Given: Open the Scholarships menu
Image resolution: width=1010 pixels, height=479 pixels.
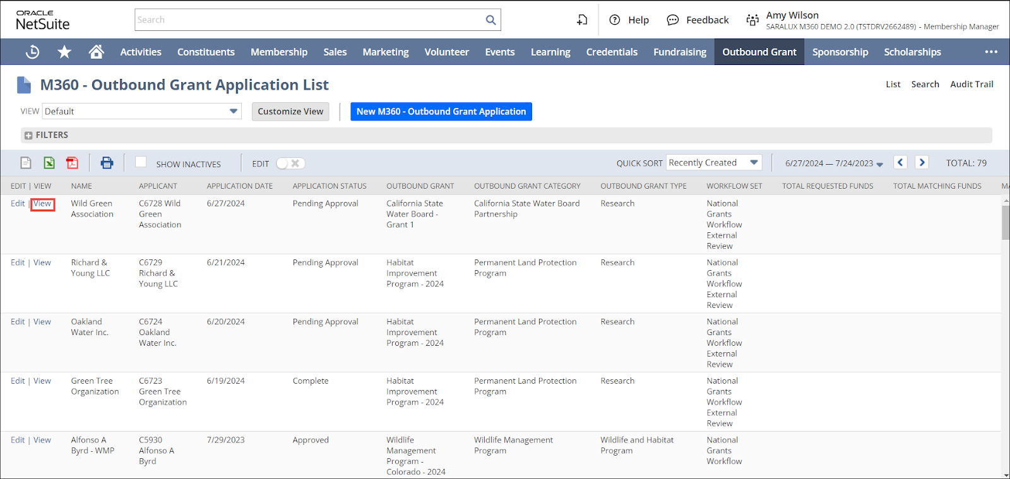Looking at the screenshot, I should [912, 52].
